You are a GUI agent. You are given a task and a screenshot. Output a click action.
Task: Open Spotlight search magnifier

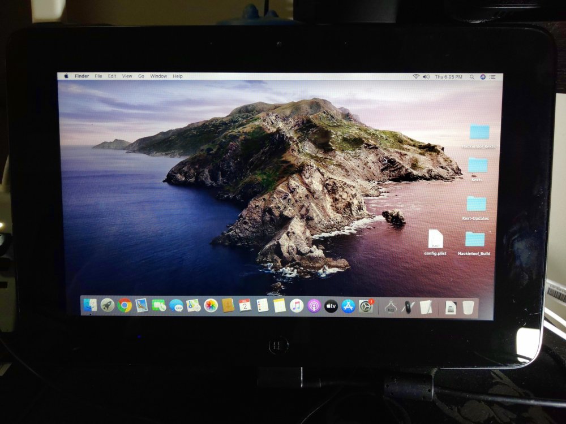click(x=472, y=77)
